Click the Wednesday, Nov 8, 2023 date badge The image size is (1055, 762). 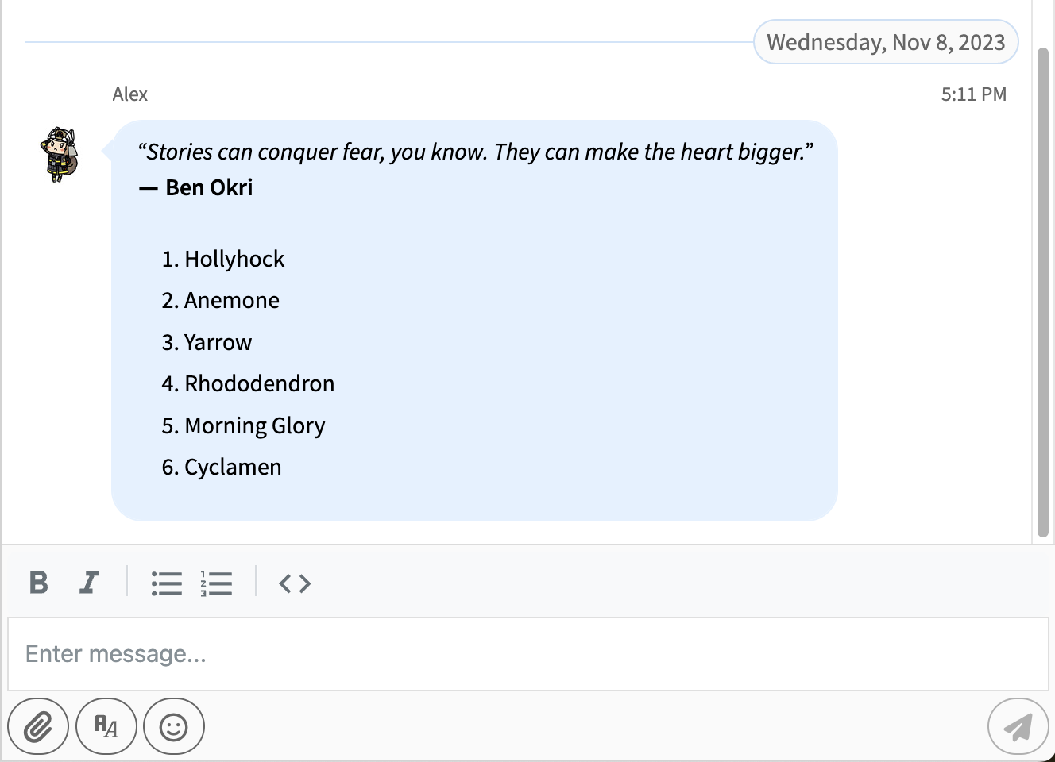pyautogui.click(x=886, y=42)
